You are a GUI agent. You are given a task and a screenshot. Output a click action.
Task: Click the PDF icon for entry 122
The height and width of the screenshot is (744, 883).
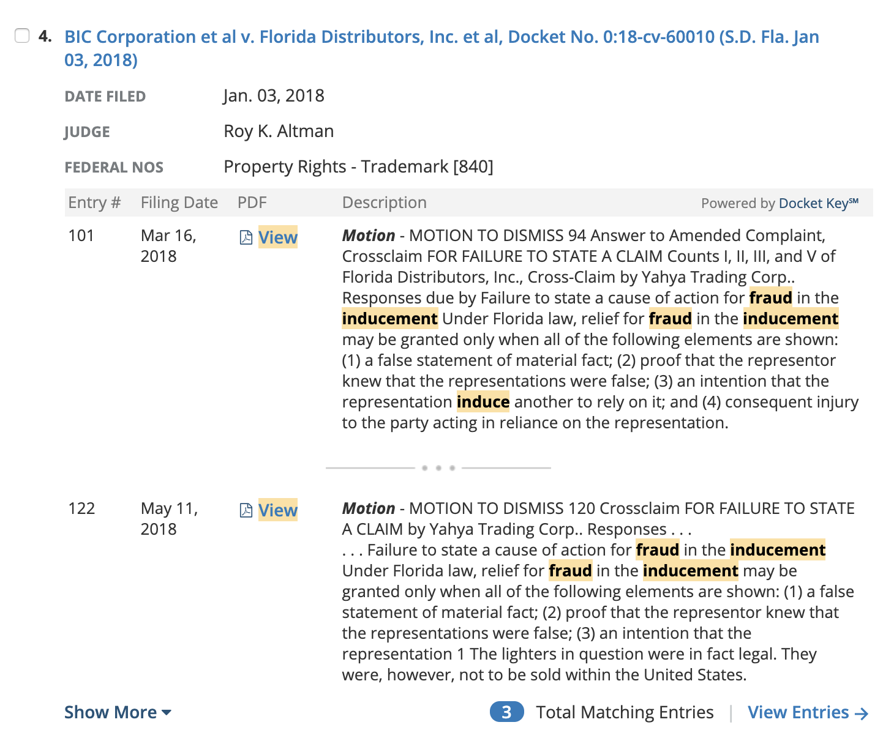pyautogui.click(x=246, y=510)
